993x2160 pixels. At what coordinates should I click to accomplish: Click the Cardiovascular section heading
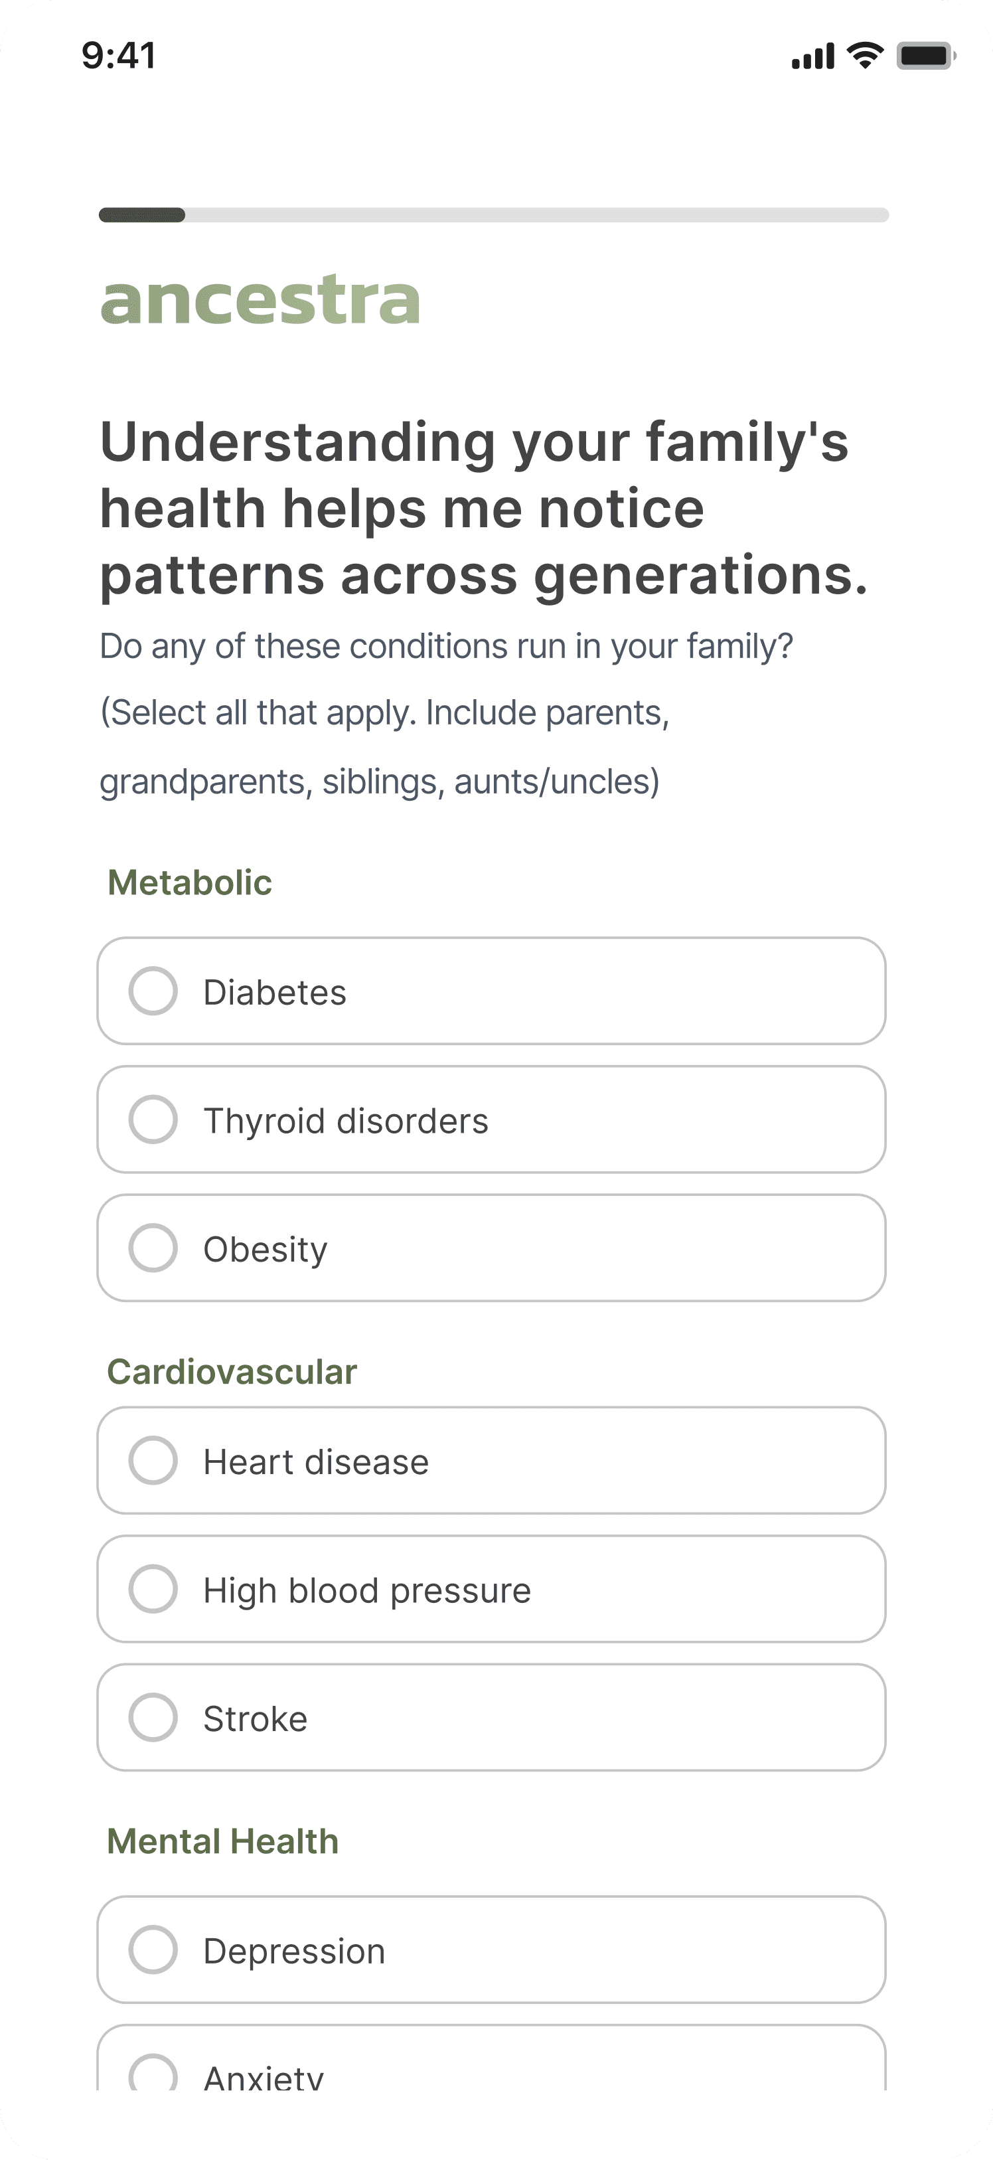coord(232,1372)
